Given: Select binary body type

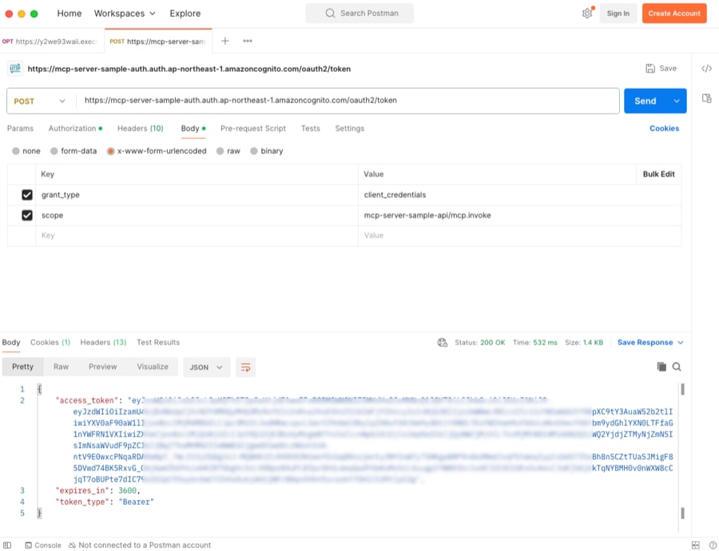Looking at the screenshot, I should [x=254, y=151].
